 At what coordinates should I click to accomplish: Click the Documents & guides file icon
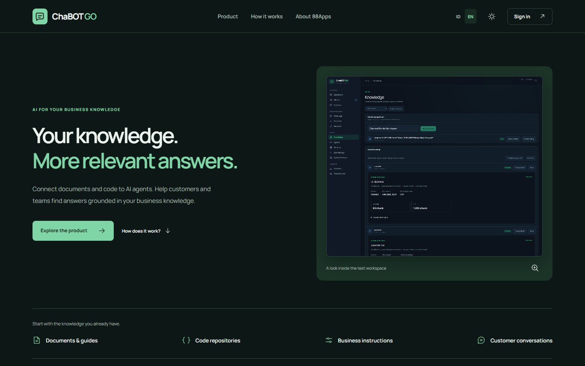pos(37,340)
